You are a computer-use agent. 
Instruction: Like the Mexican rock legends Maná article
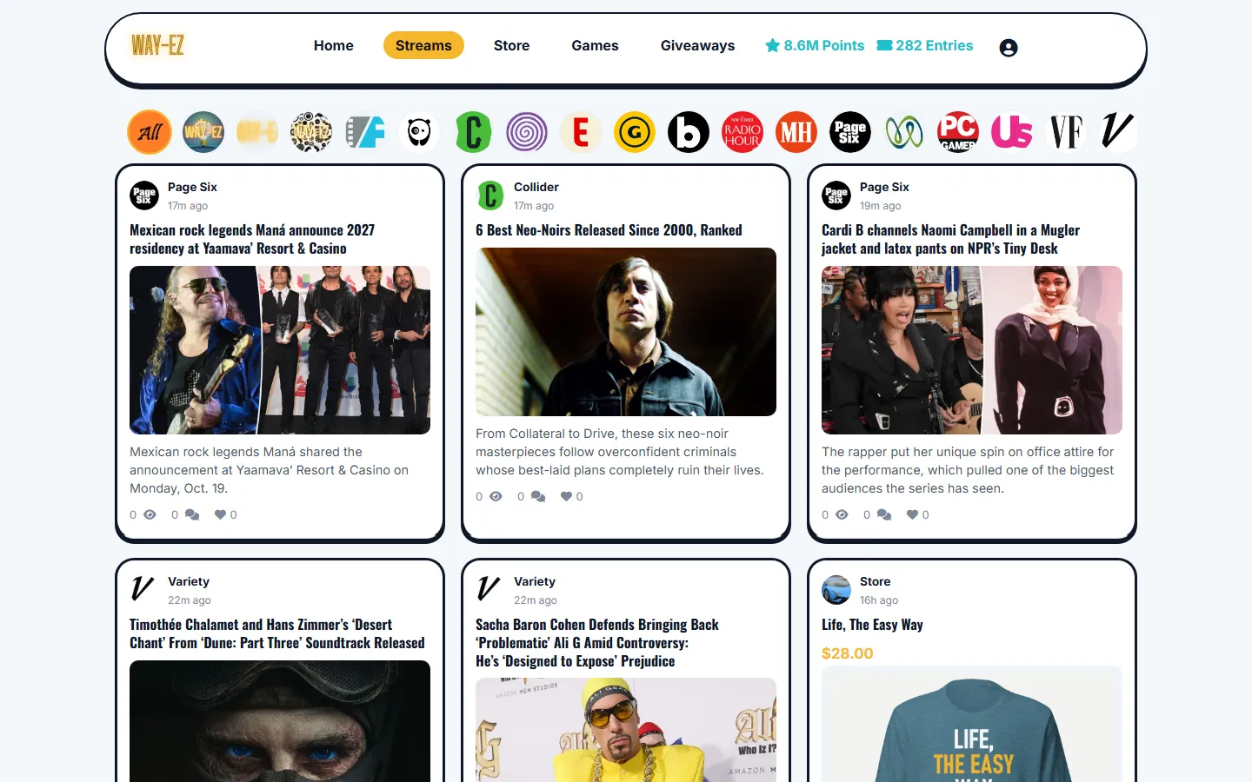[220, 515]
